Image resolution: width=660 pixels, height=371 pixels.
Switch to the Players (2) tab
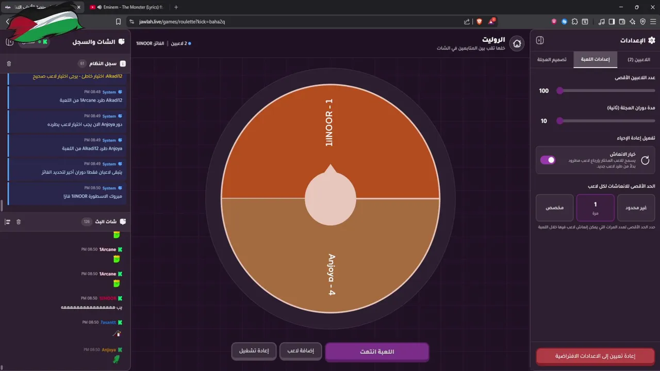coord(638,59)
